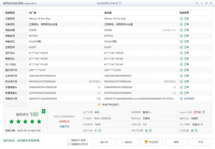Enable the 隐藏估价信息 checkbox
This screenshot has width=215, height=149.
click(x=69, y=140)
